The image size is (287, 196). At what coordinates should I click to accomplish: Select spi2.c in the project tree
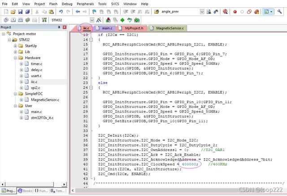pyautogui.click(x=35, y=88)
